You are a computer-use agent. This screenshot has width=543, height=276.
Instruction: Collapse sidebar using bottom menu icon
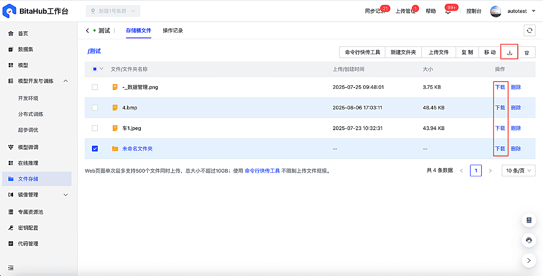tap(11, 268)
